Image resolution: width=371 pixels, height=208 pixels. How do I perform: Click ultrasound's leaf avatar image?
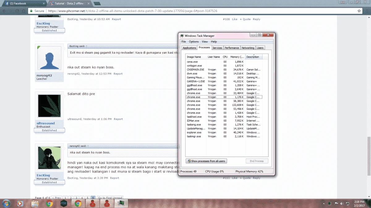[x=49, y=106]
